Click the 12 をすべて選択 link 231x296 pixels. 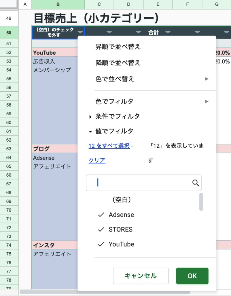point(109,146)
